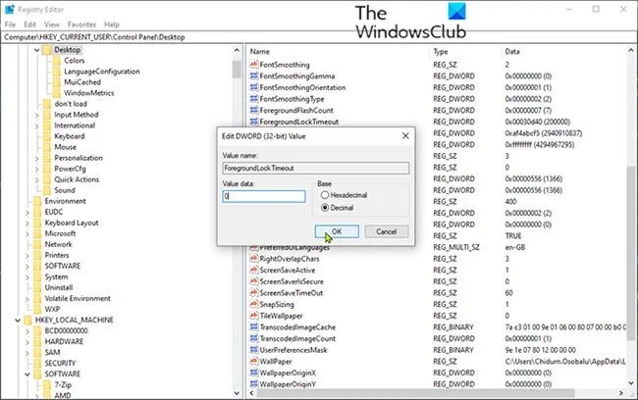Select the Network key in tree

tap(58, 244)
